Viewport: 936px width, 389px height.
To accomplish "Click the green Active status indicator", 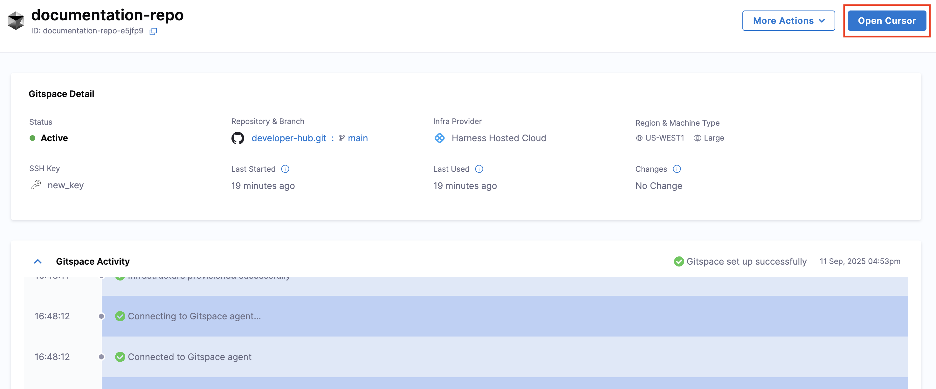I will click(x=32, y=138).
